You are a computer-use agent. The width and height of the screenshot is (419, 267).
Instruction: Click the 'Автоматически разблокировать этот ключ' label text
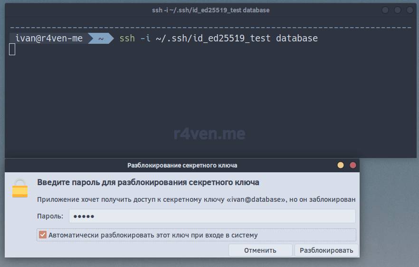point(153,235)
